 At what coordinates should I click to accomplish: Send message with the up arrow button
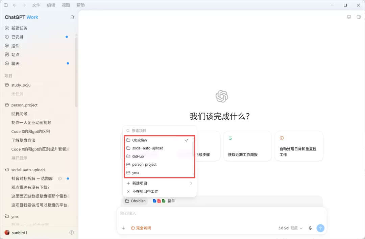pos(320,228)
